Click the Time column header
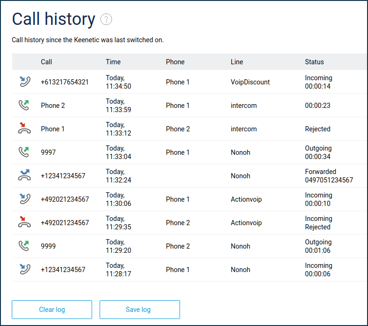The image size is (368, 326). click(113, 62)
